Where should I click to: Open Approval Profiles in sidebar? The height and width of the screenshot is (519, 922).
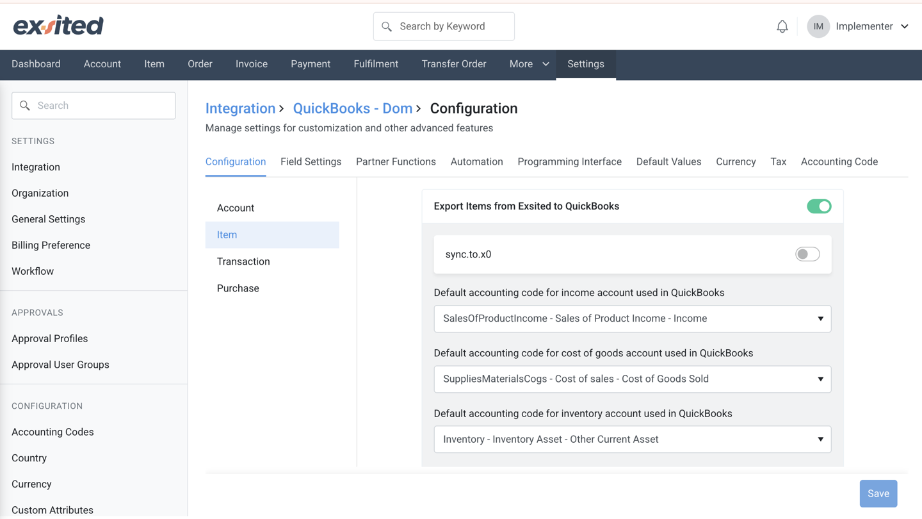(49, 338)
